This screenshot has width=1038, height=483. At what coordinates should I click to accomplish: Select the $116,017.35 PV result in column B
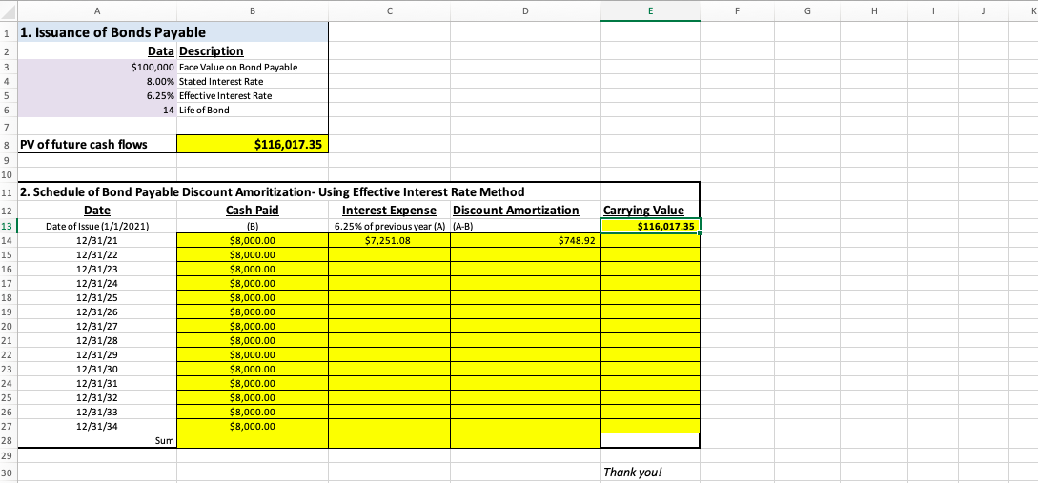coord(253,144)
